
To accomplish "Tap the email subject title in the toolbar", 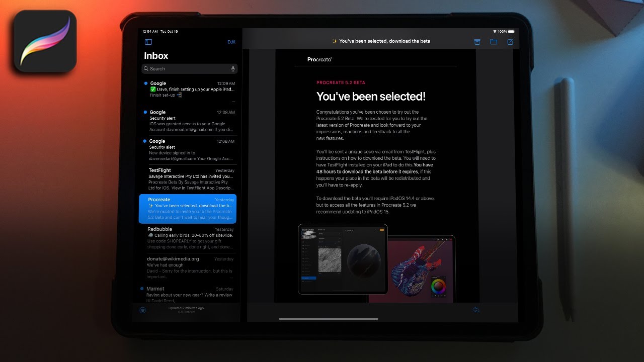I will point(381,41).
